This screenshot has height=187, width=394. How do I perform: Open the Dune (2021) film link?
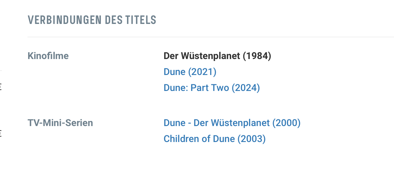[x=190, y=72]
